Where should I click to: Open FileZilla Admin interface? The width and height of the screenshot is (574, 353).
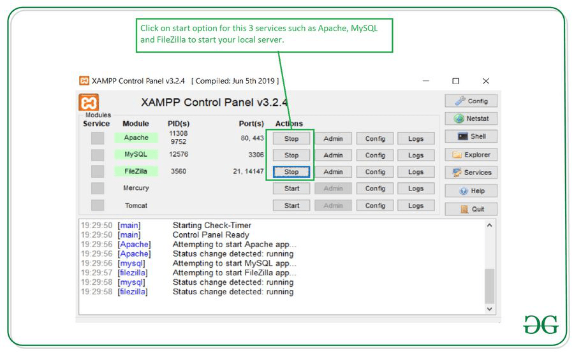tap(333, 172)
